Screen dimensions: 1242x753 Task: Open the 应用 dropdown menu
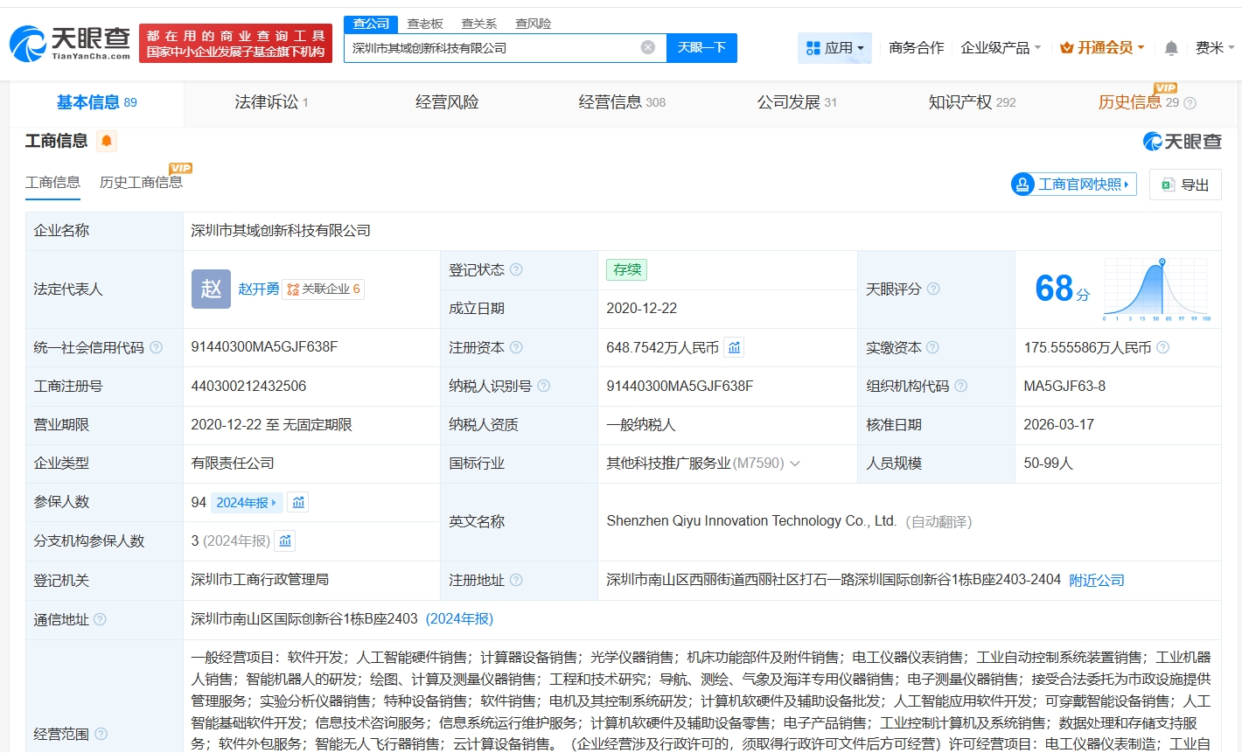[834, 48]
